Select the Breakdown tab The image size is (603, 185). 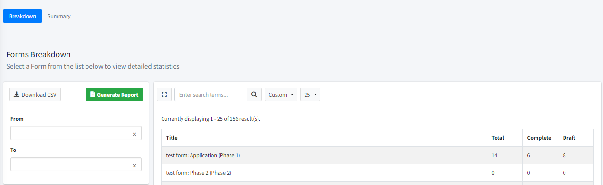pyautogui.click(x=22, y=16)
